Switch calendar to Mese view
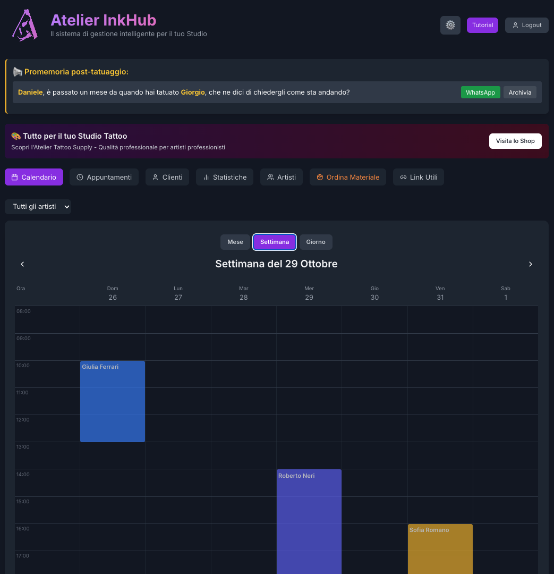The height and width of the screenshot is (574, 554). (235, 242)
